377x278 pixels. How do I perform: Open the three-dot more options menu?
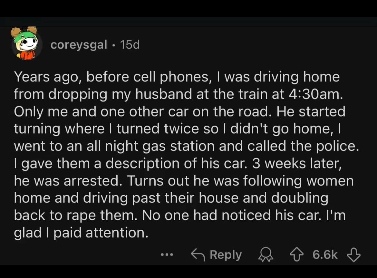coord(167,255)
